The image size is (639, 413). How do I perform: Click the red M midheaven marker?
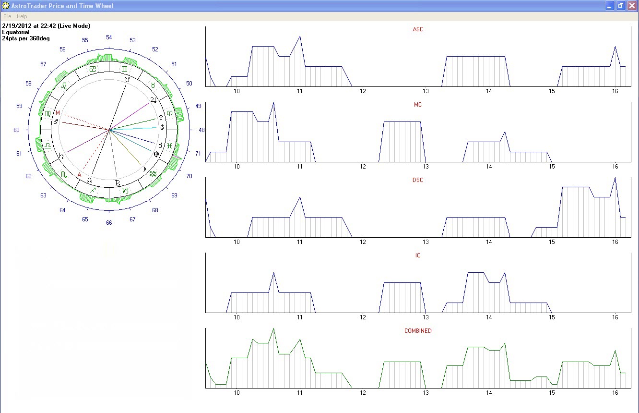(58, 113)
